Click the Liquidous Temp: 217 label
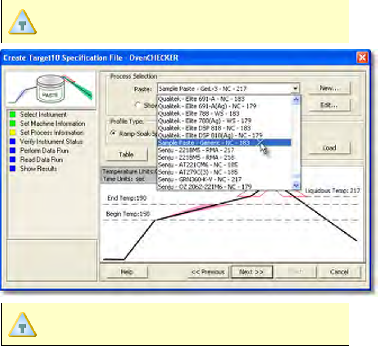This screenshot has width=378, height=346. pos(332,190)
